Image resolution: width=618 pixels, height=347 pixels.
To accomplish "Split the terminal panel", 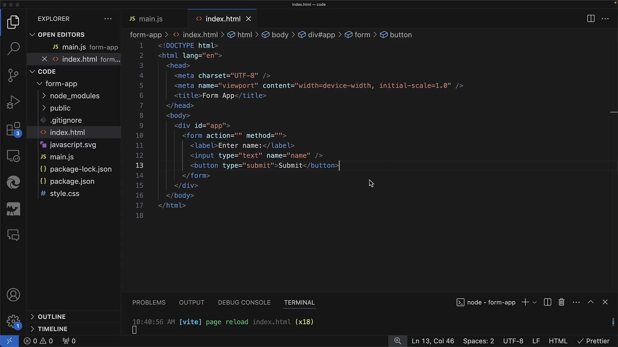I will [548, 302].
